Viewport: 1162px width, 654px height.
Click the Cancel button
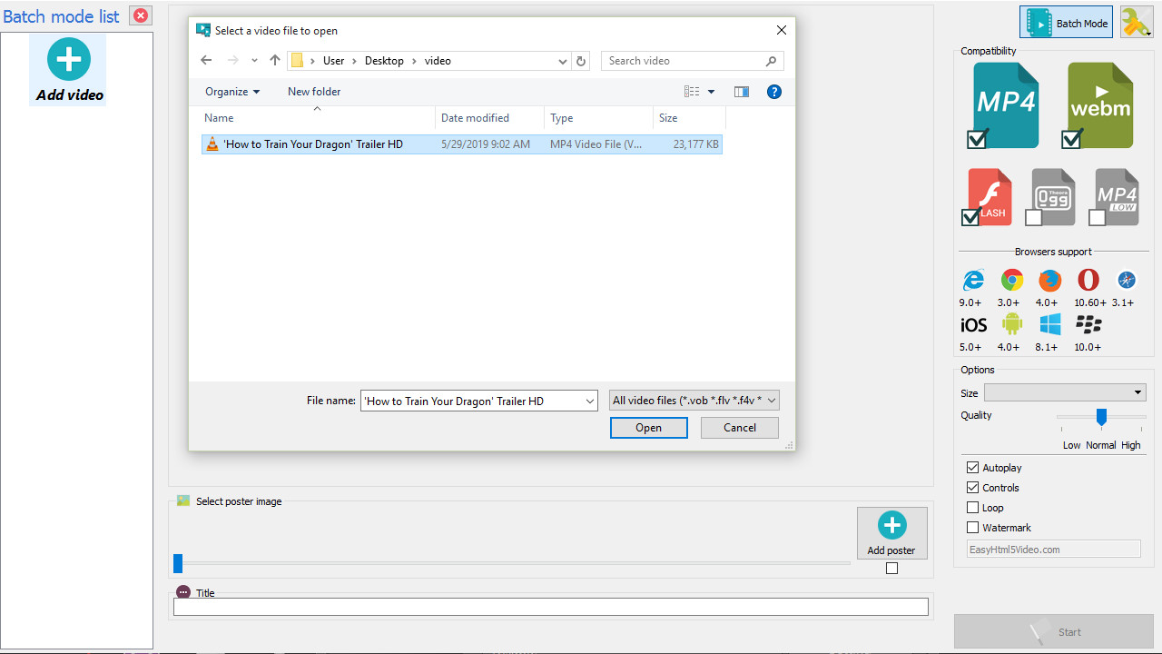(739, 428)
